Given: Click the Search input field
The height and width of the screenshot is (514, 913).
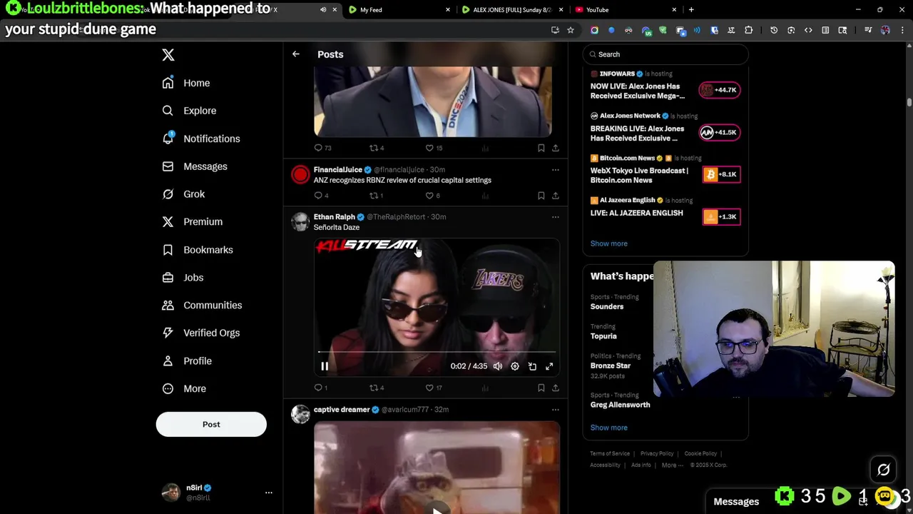Looking at the screenshot, I should [665, 54].
